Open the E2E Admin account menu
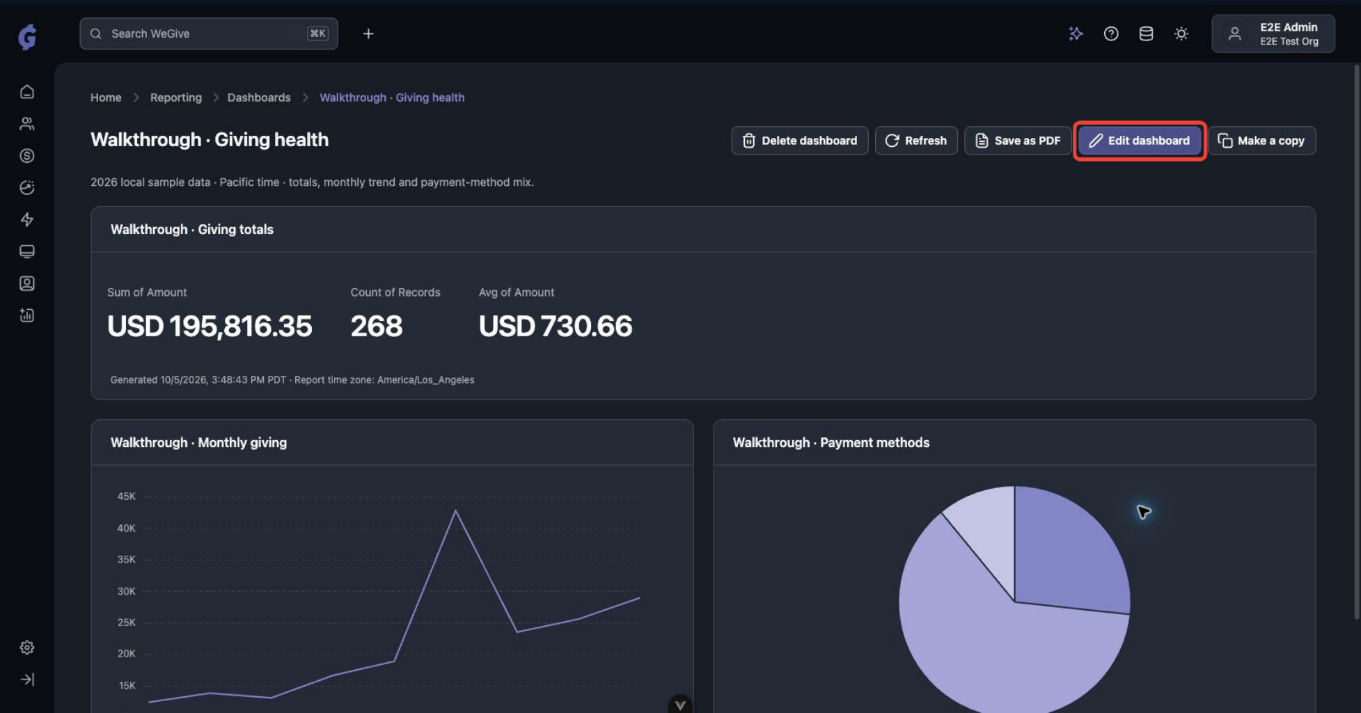 click(x=1273, y=33)
